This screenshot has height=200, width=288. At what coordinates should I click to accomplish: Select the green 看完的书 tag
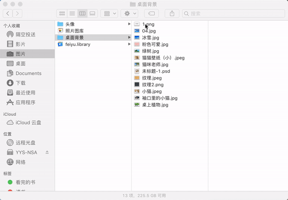[27, 182]
